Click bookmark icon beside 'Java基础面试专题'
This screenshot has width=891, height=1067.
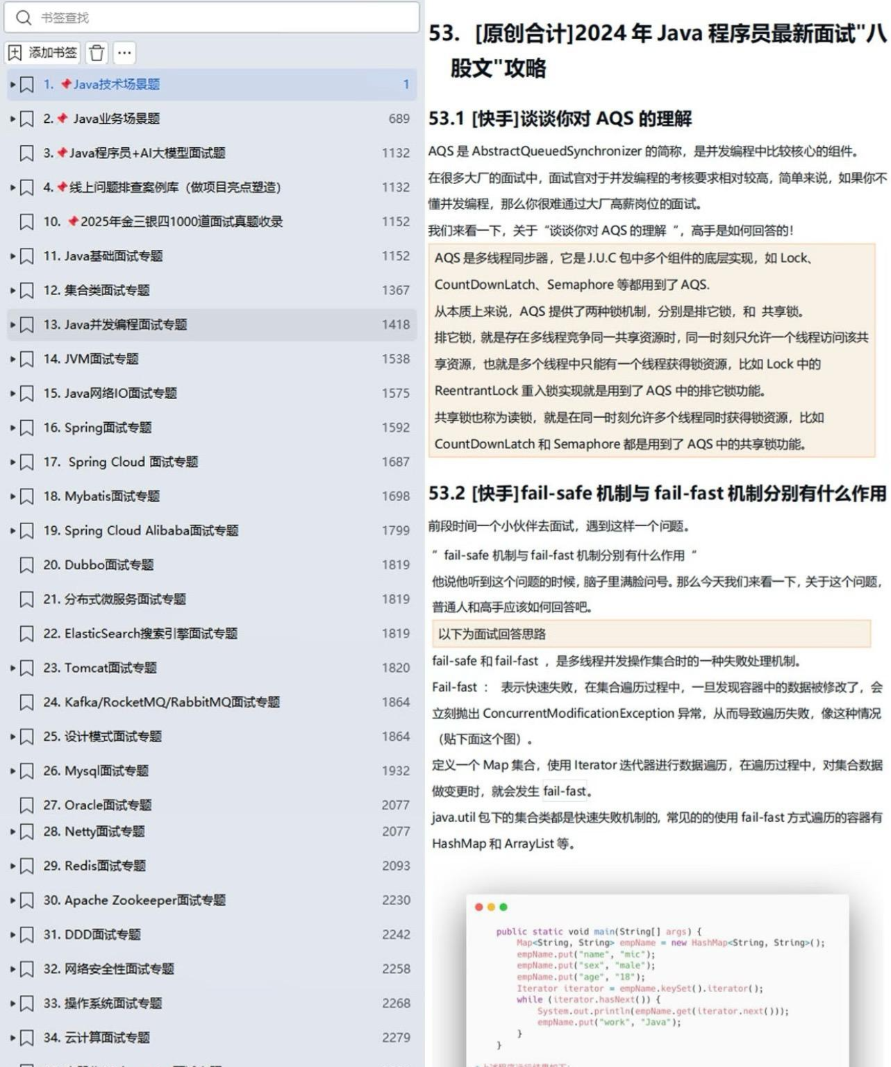(x=26, y=255)
